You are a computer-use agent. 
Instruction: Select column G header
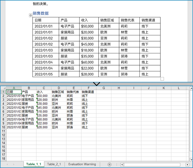click(104, 88)
